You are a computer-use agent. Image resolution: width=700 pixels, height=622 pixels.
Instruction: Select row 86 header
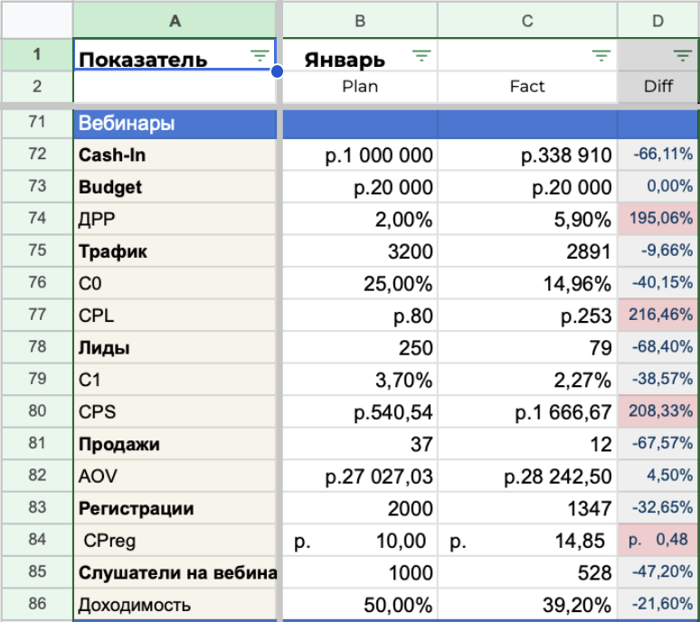pos(37,604)
